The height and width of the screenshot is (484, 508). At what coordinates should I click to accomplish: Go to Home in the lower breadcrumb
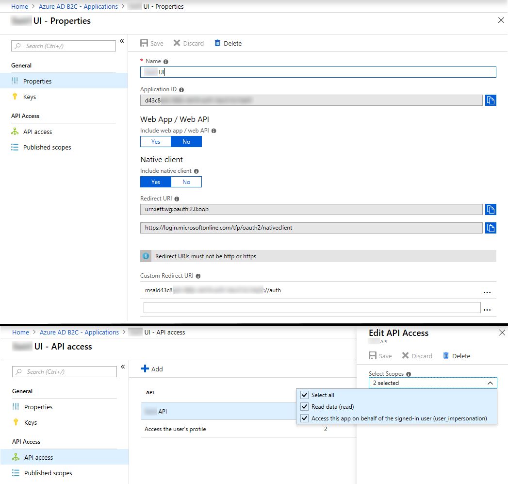click(20, 332)
